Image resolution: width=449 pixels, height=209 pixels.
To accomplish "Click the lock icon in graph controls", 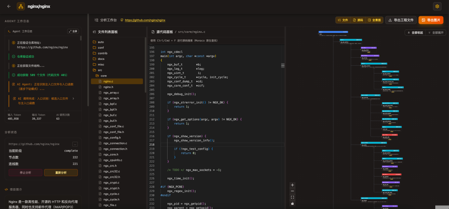I will (x=292, y=204).
